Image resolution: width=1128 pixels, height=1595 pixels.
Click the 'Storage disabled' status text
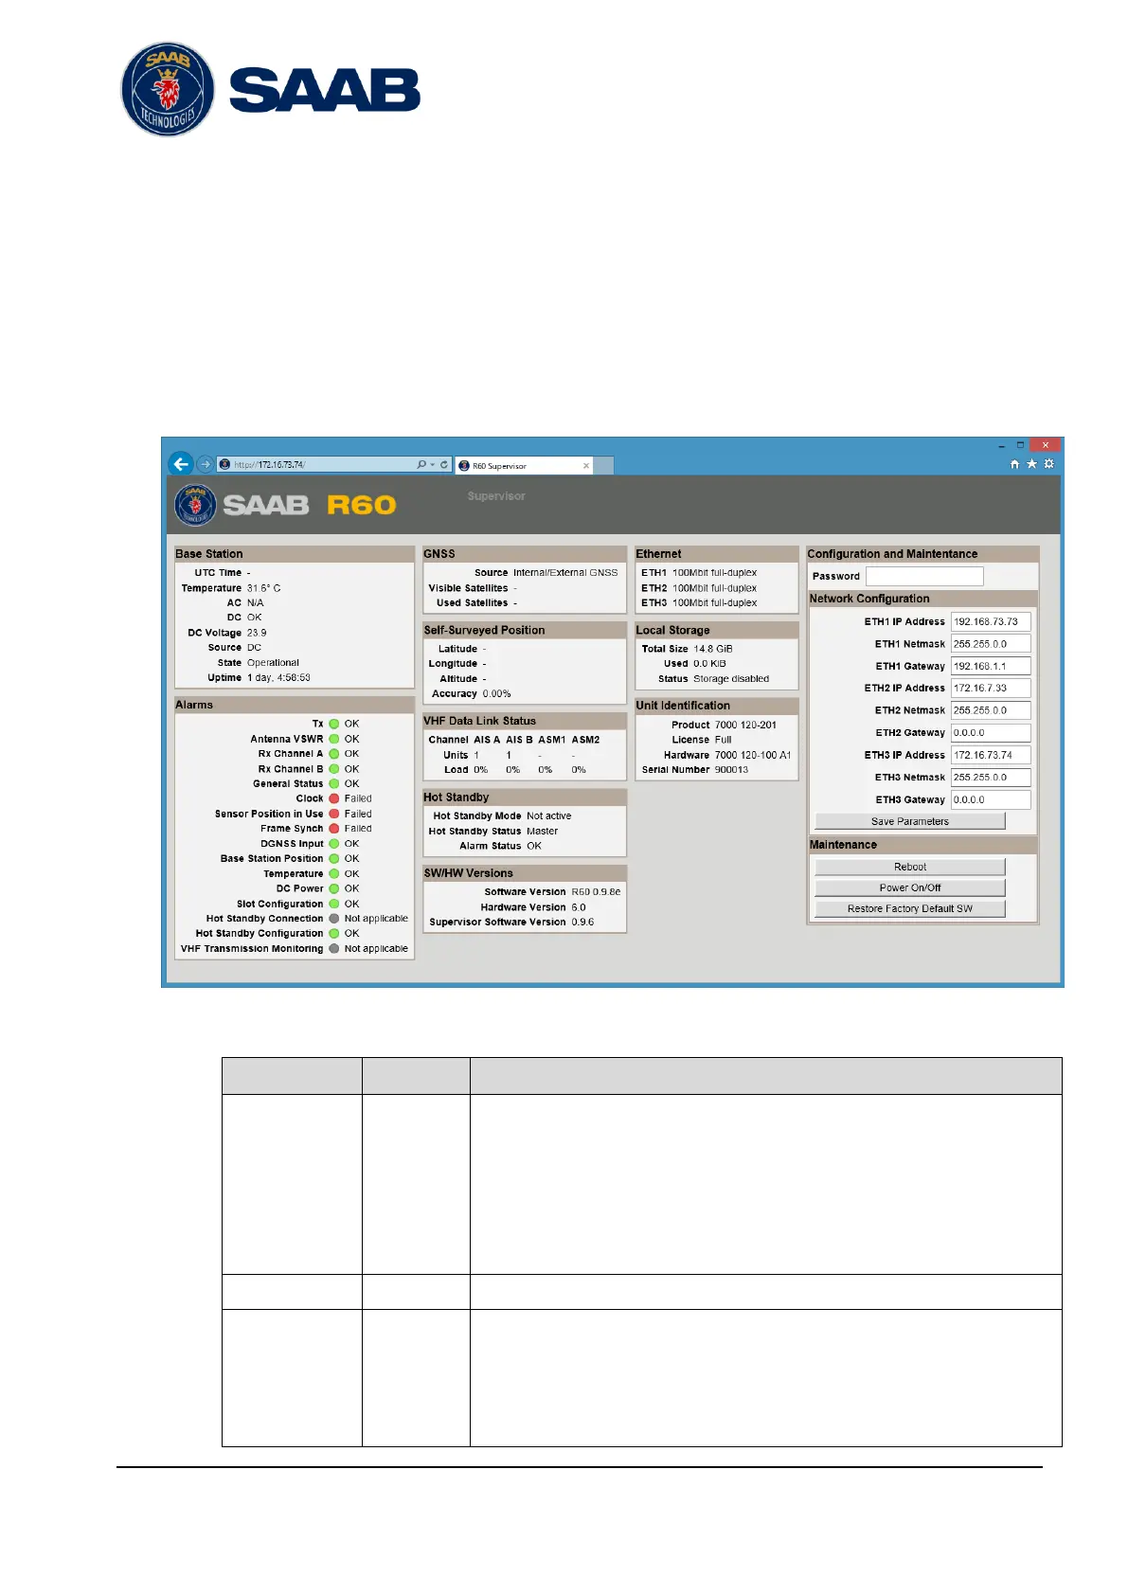click(731, 679)
